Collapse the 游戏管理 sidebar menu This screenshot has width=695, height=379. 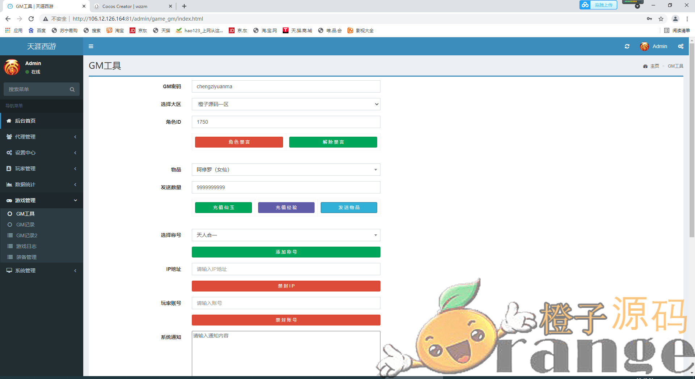pyautogui.click(x=41, y=200)
